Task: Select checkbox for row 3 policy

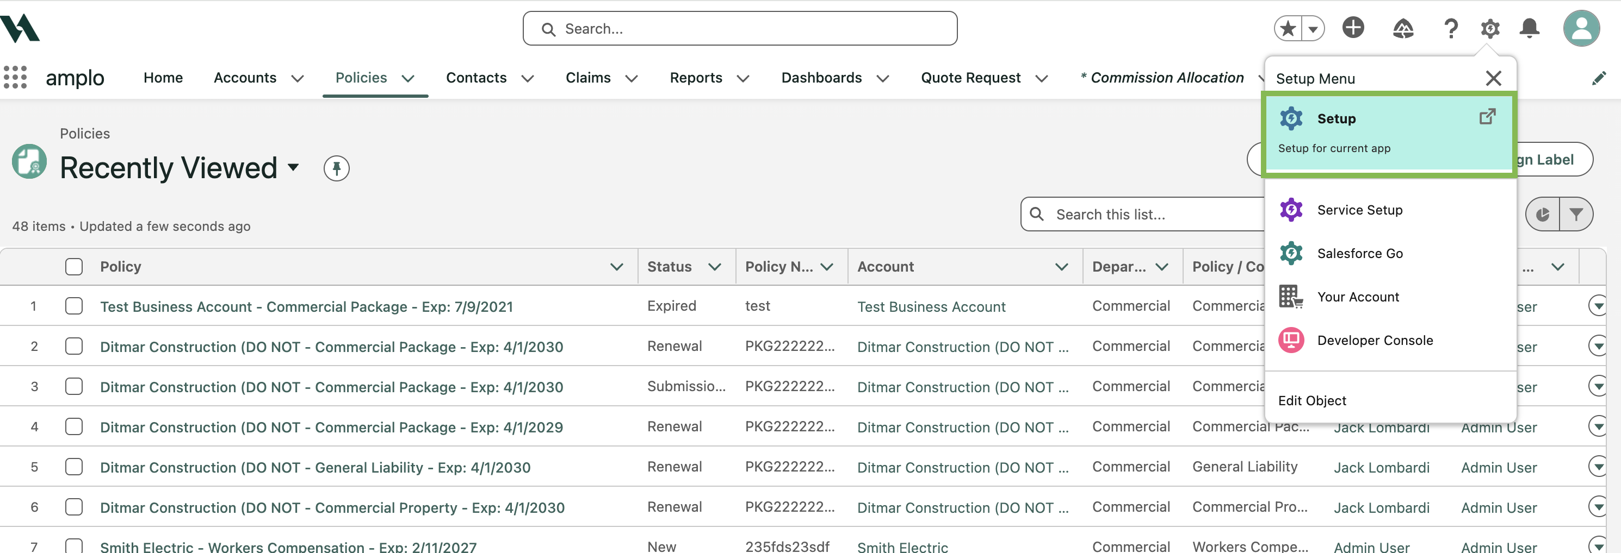Action: pyautogui.click(x=73, y=386)
